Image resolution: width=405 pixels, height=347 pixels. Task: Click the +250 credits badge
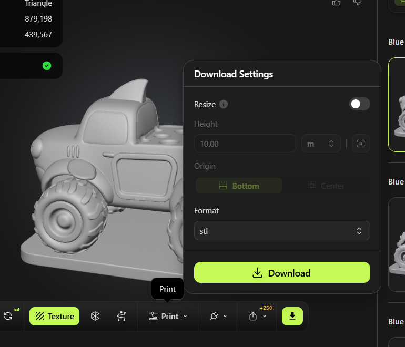point(266,308)
